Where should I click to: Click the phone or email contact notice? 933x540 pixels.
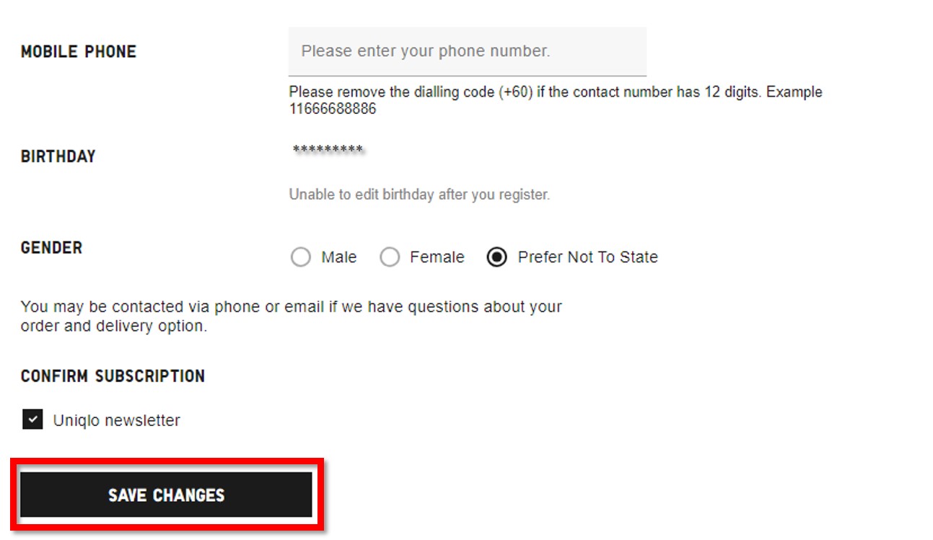click(291, 316)
